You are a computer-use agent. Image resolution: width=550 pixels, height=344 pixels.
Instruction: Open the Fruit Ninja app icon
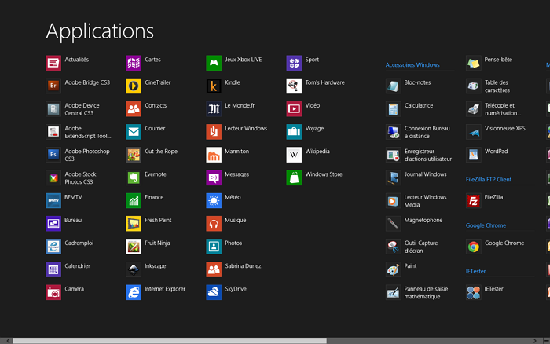coord(134,247)
